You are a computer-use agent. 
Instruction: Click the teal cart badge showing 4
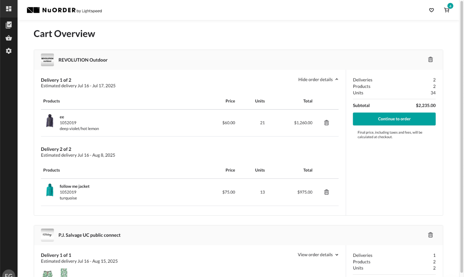click(450, 6)
